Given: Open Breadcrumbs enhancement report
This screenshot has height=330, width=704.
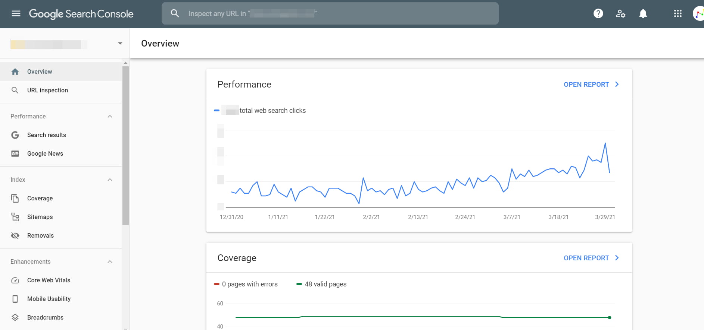Looking at the screenshot, I should 61,317.
